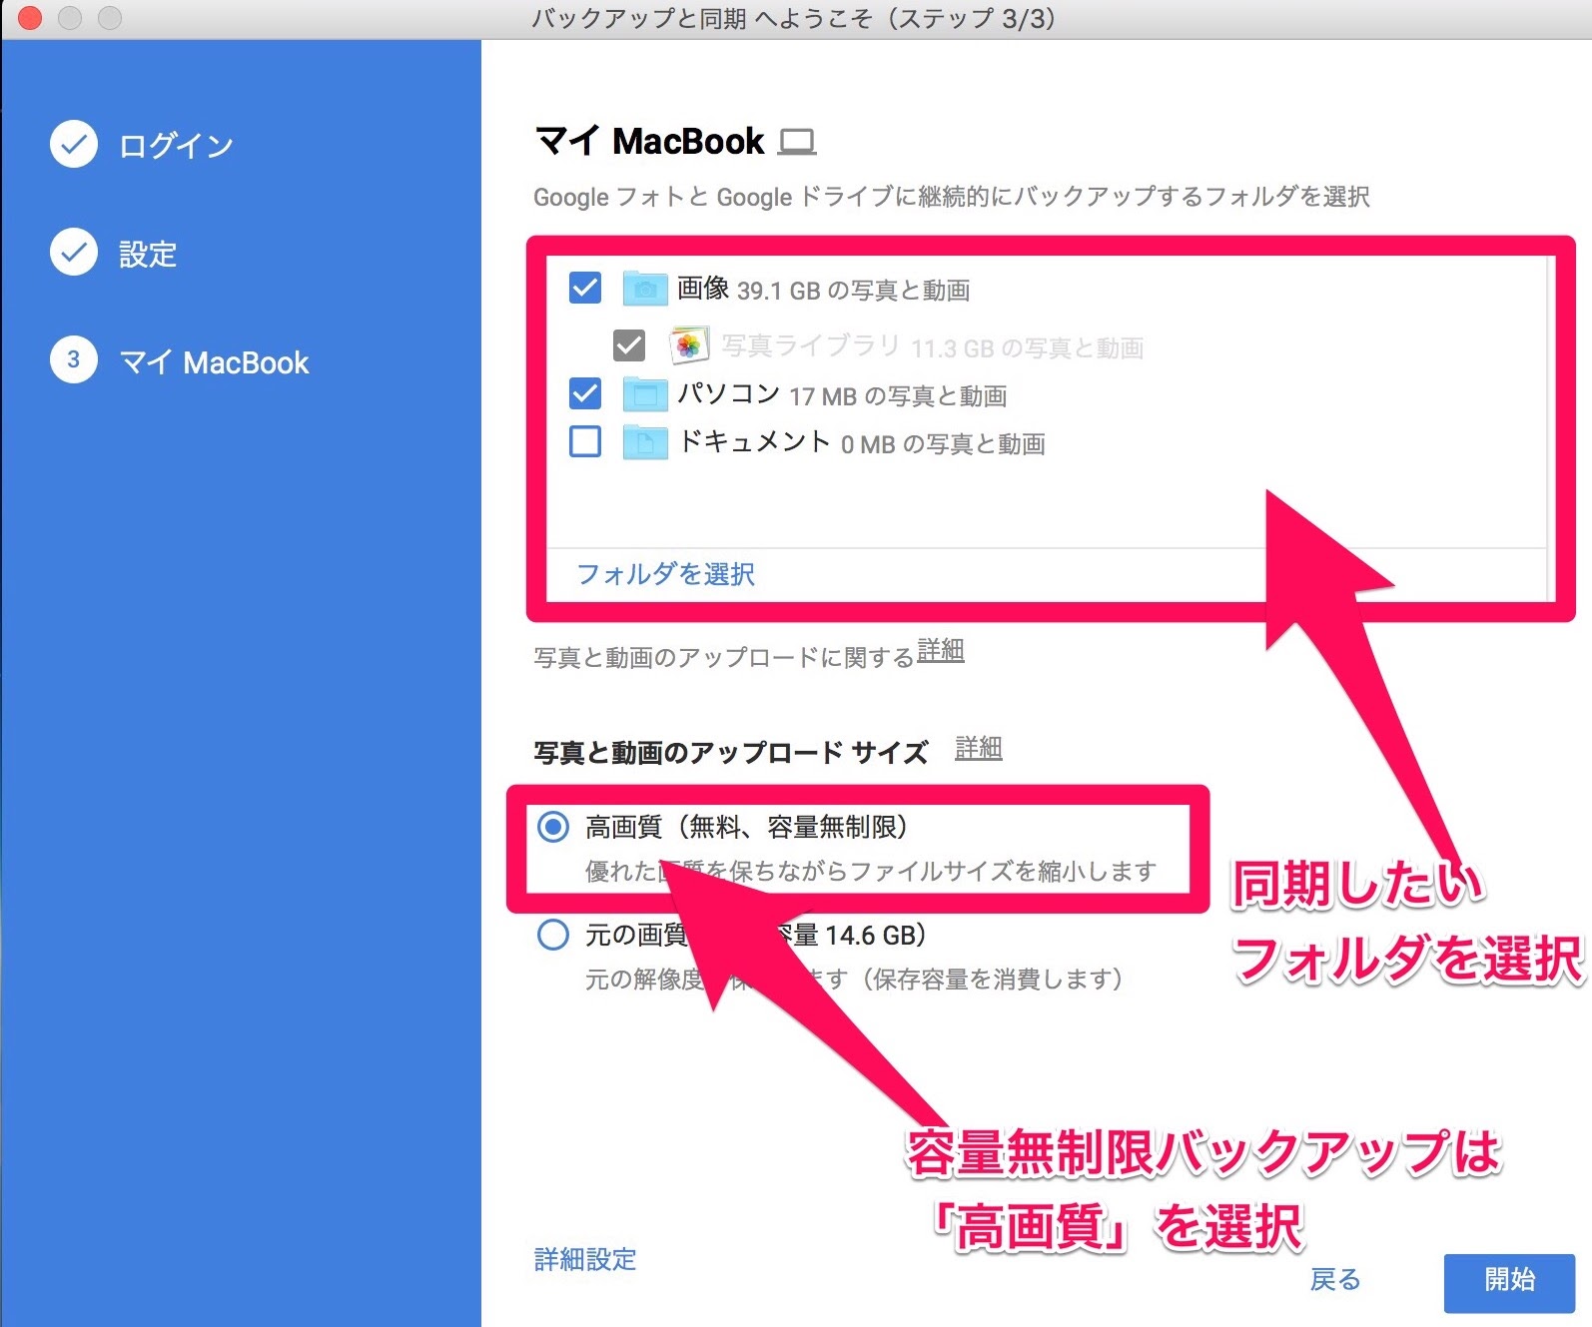1592x1327 pixels.
Task: Click the パソコン folder icon
Action: [645, 394]
